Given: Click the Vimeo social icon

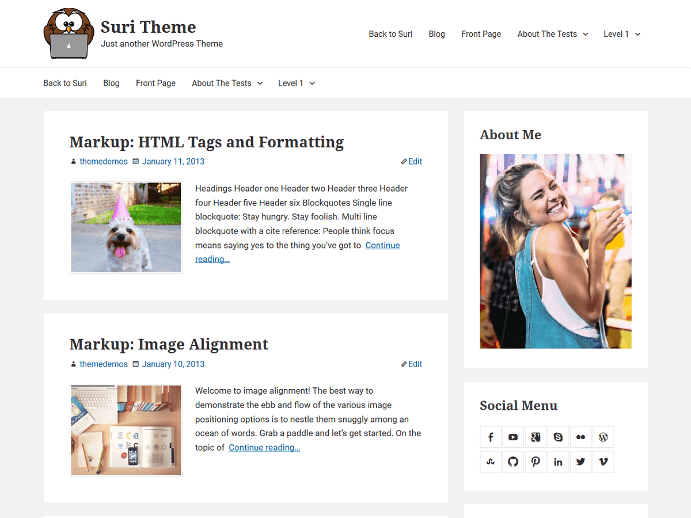Looking at the screenshot, I should (603, 462).
